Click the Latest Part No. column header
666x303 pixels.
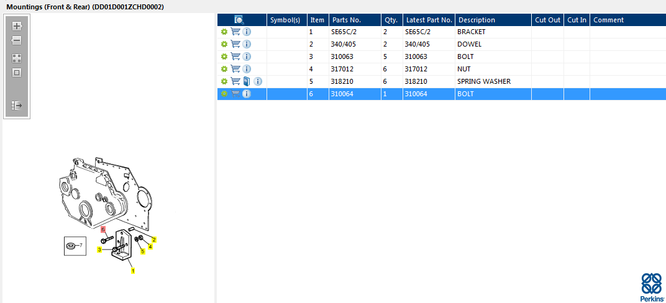click(x=429, y=20)
